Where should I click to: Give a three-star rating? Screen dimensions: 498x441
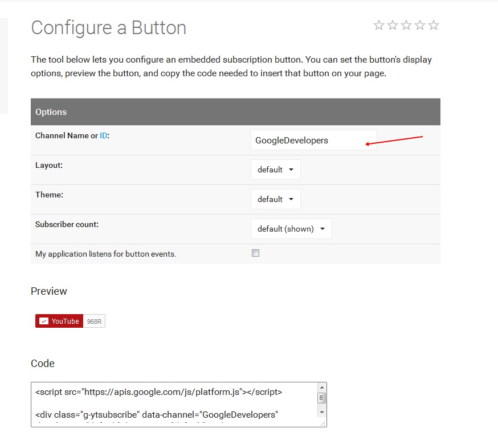point(406,25)
